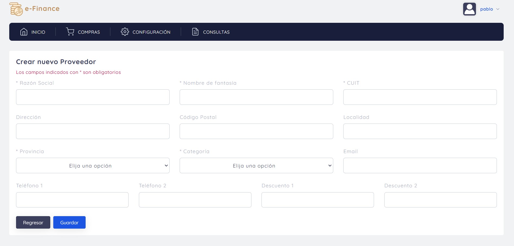The width and height of the screenshot is (514, 246).
Task: Click the gear icon next to CONFIGURACIÓN
Action: click(x=125, y=32)
